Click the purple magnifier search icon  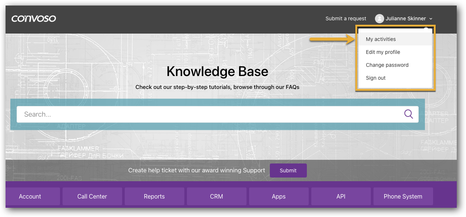409,114
